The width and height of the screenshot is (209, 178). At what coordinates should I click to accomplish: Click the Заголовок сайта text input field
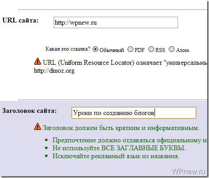(134, 113)
